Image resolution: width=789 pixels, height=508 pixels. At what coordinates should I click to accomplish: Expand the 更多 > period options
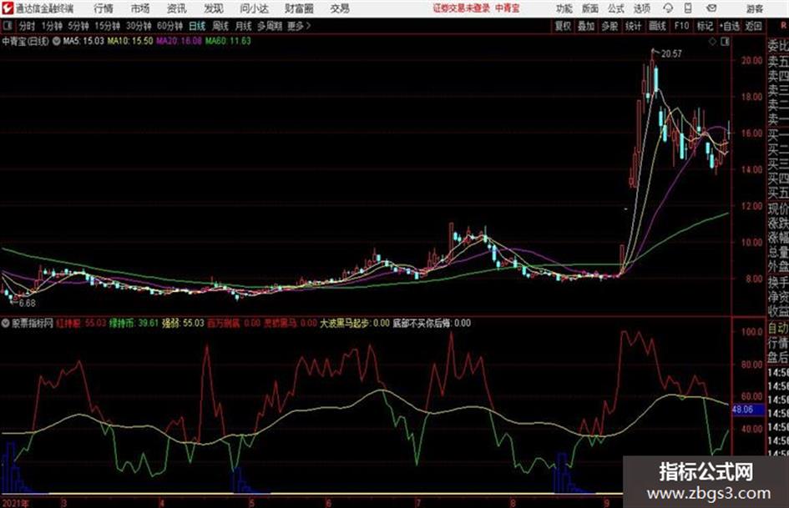pos(299,26)
